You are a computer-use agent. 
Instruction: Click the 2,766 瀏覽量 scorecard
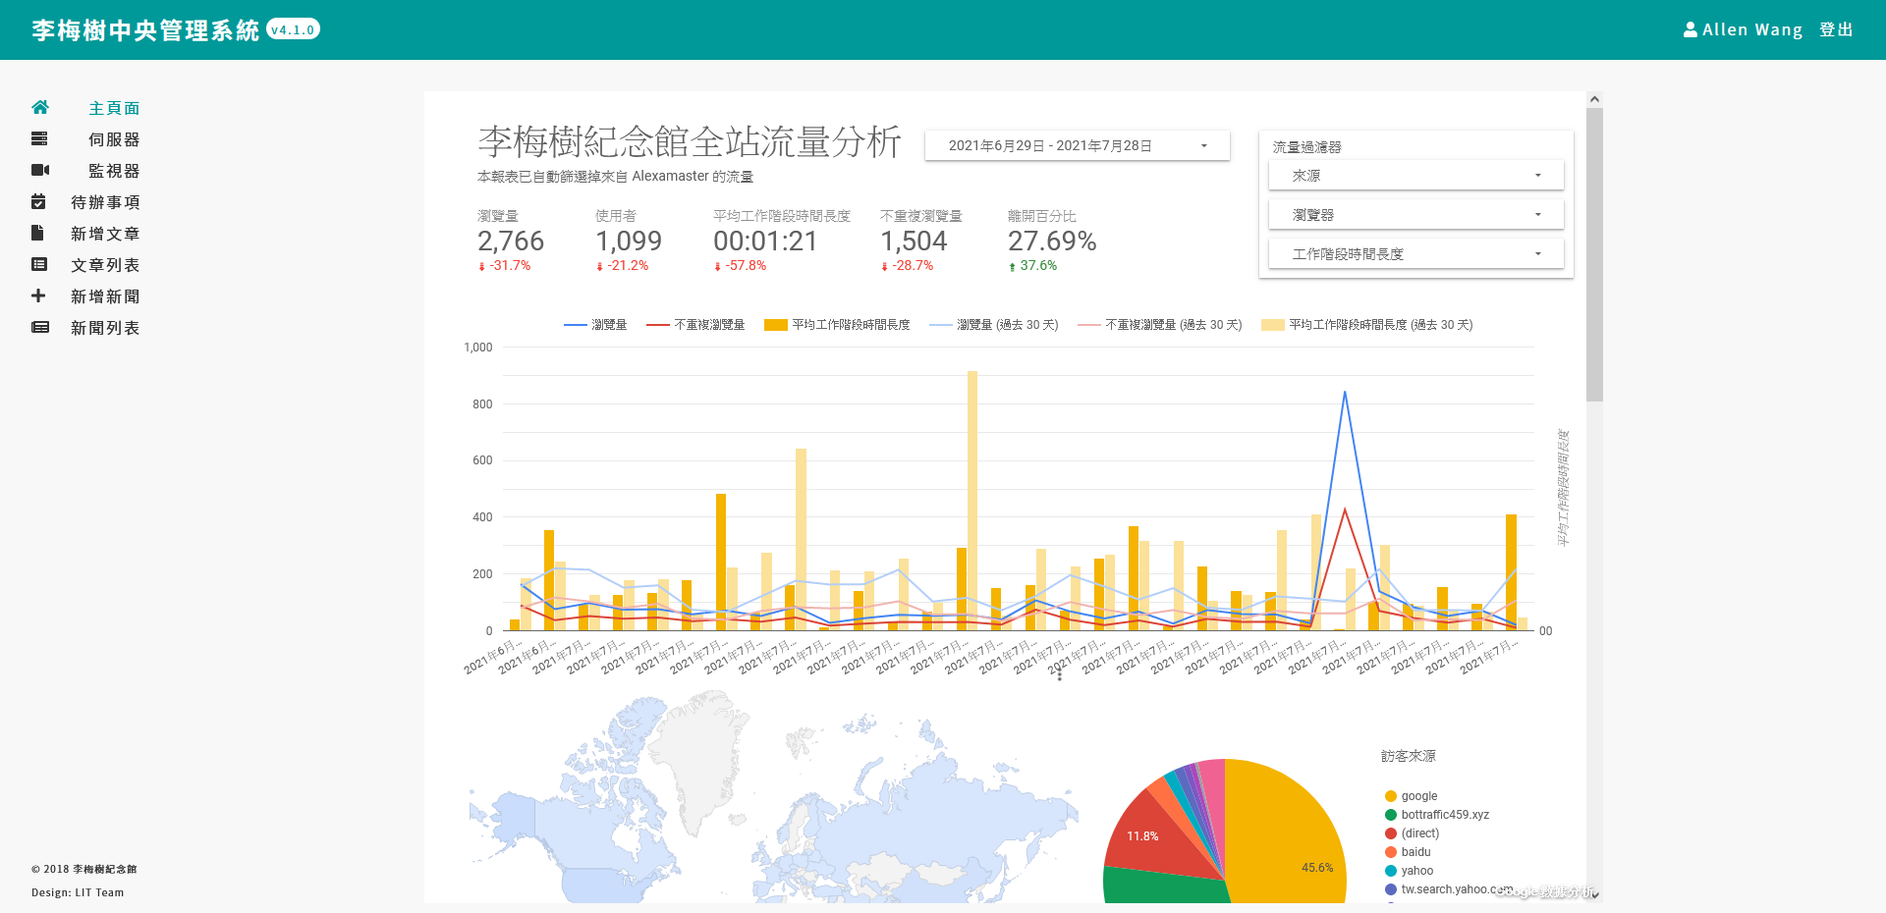coord(511,241)
